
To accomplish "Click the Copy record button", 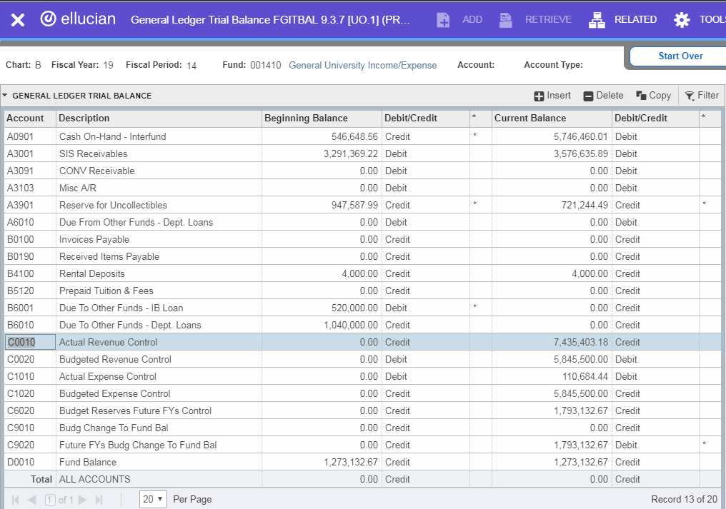I will point(653,96).
